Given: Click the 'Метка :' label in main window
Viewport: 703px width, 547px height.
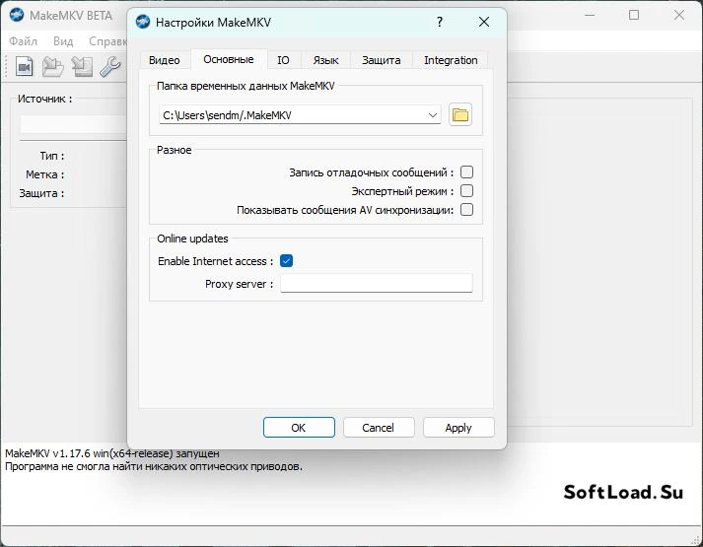Looking at the screenshot, I should pyautogui.click(x=44, y=174).
